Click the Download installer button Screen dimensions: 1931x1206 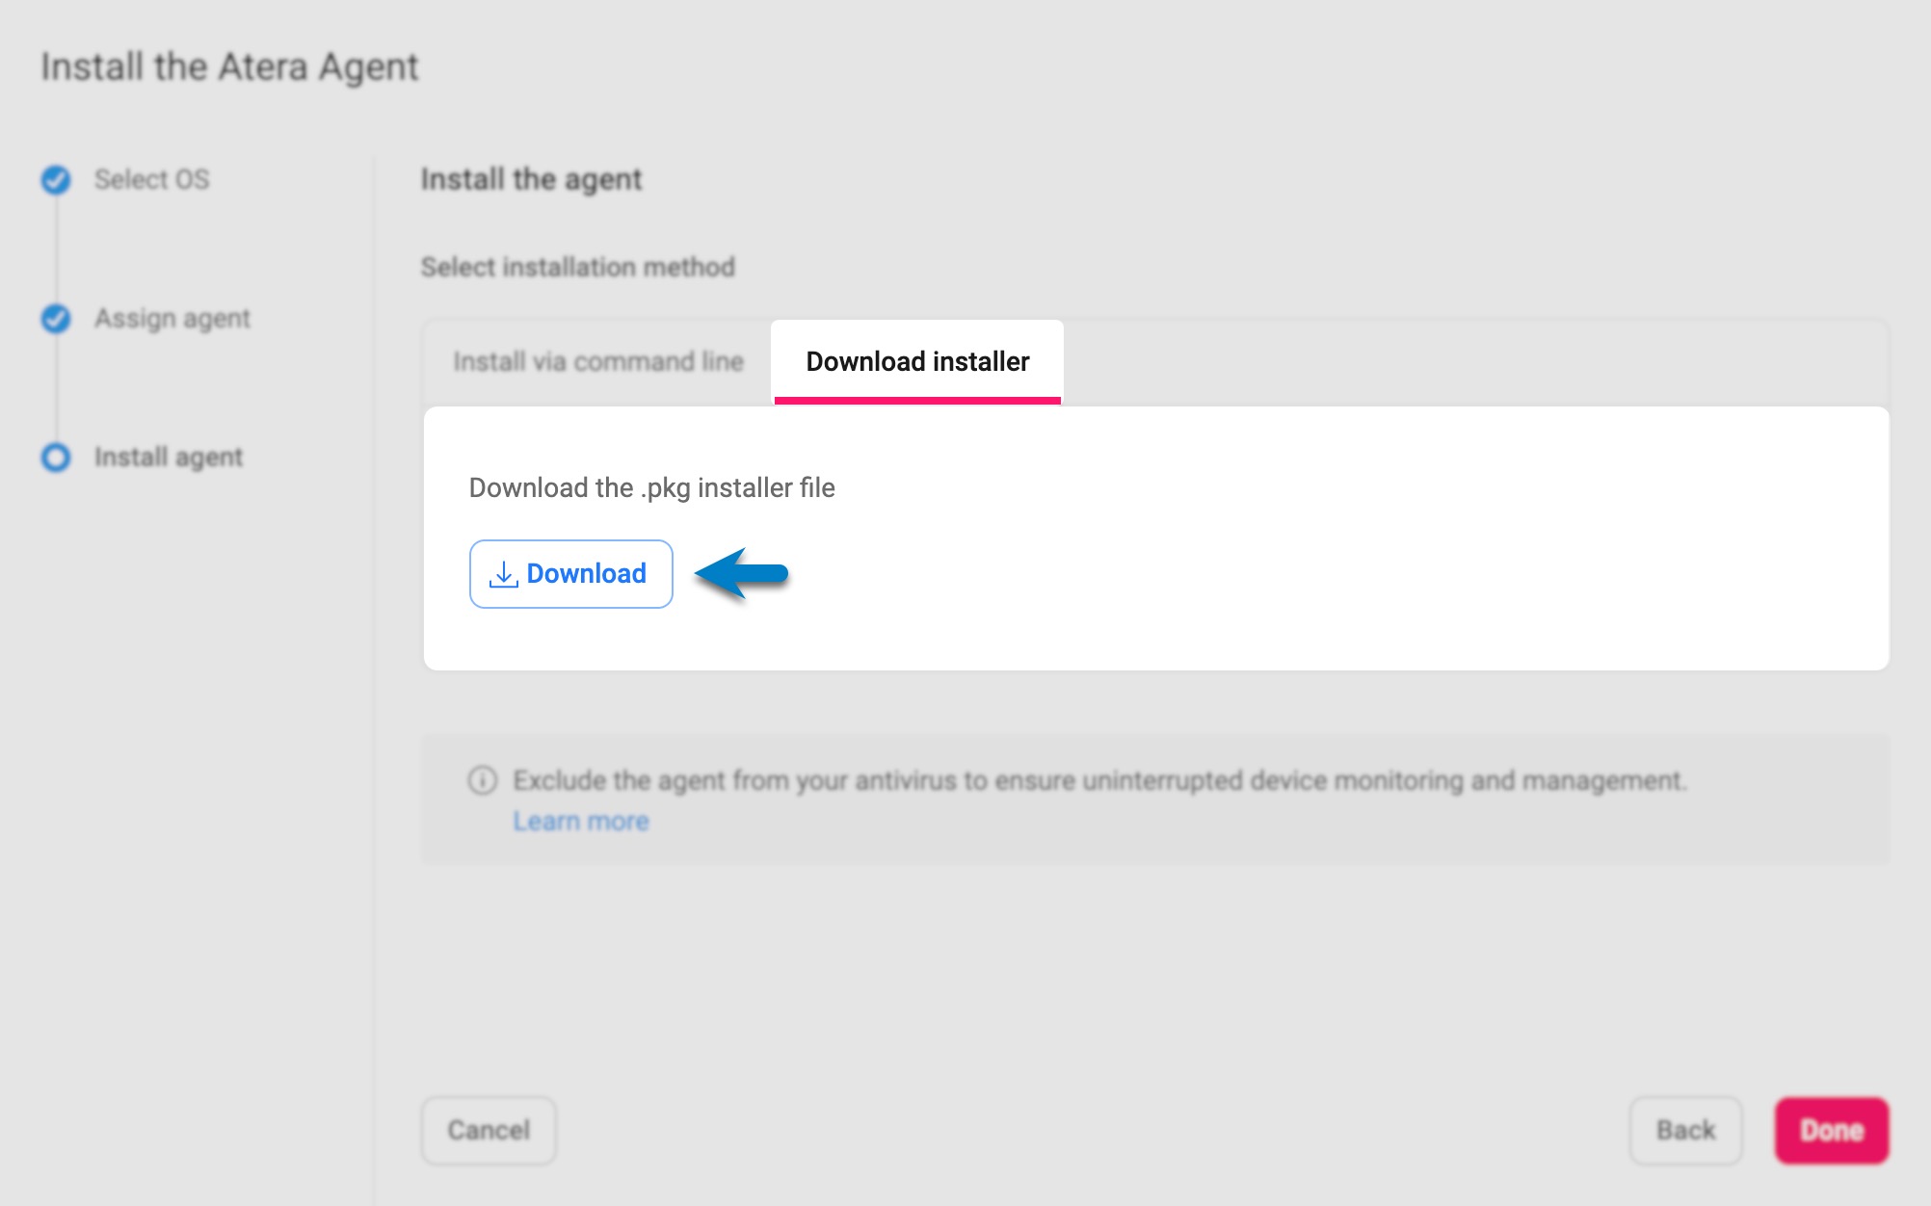(x=570, y=574)
